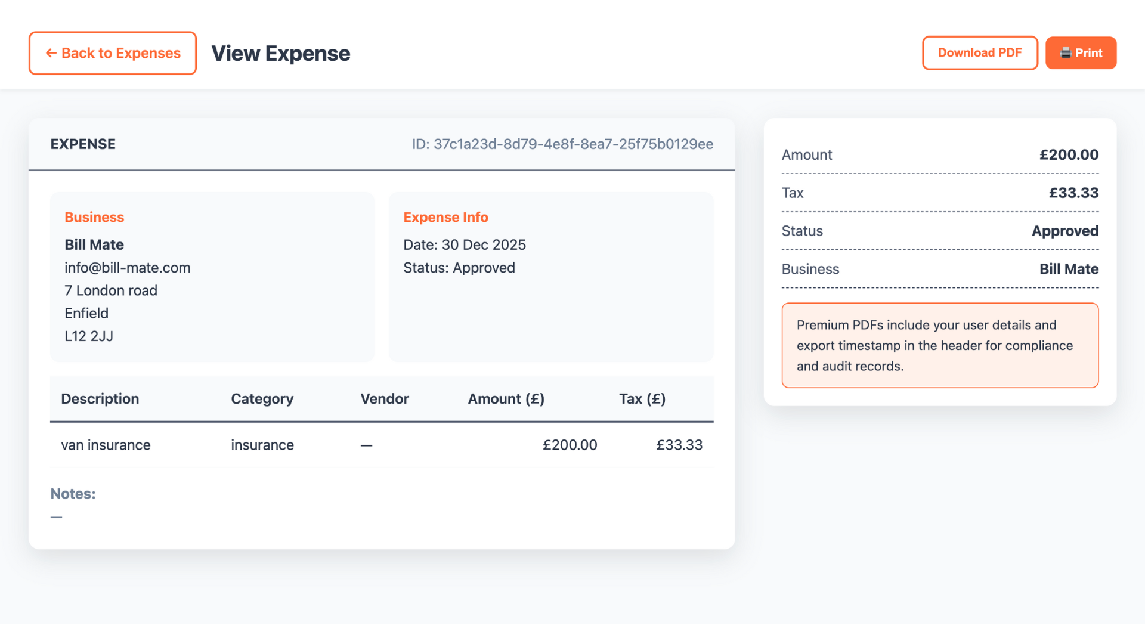Screen dimensions: 1145x644
Task: Click the Expense Info section heading
Action: [x=445, y=217]
